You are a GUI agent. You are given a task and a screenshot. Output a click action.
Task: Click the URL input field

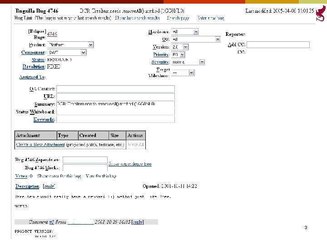coord(115,97)
